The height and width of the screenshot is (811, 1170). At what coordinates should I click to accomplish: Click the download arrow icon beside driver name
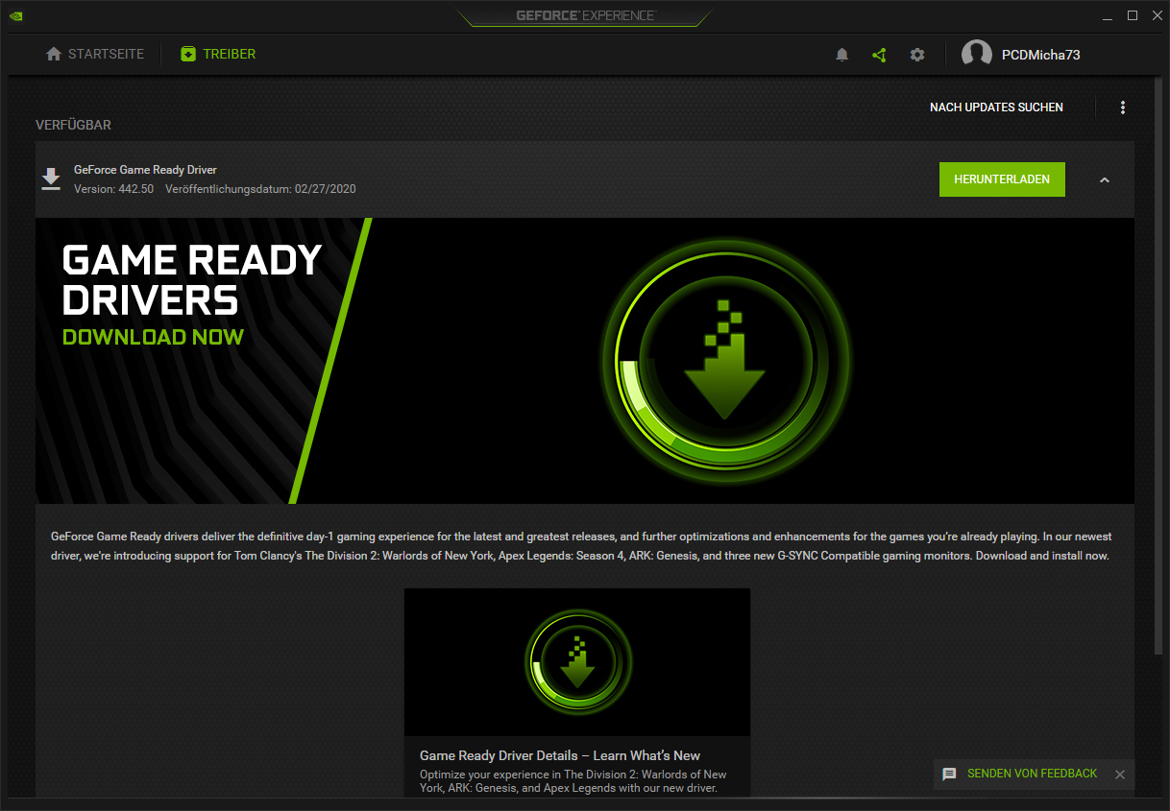51,179
